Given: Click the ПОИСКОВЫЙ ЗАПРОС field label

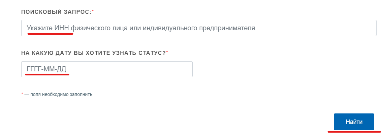Looking at the screenshot, I should pos(56,12).
